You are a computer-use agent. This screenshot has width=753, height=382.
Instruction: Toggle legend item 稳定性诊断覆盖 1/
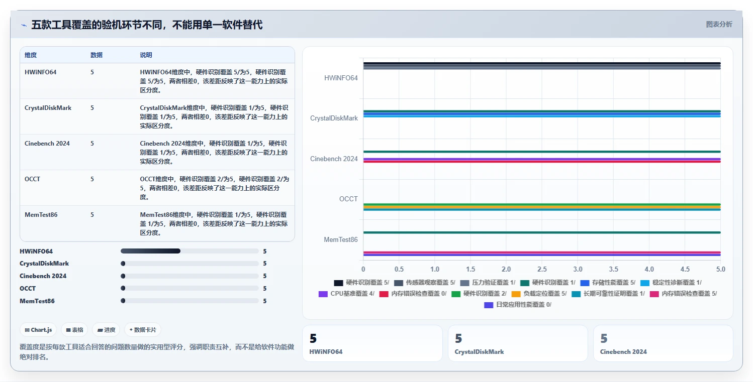click(x=671, y=283)
